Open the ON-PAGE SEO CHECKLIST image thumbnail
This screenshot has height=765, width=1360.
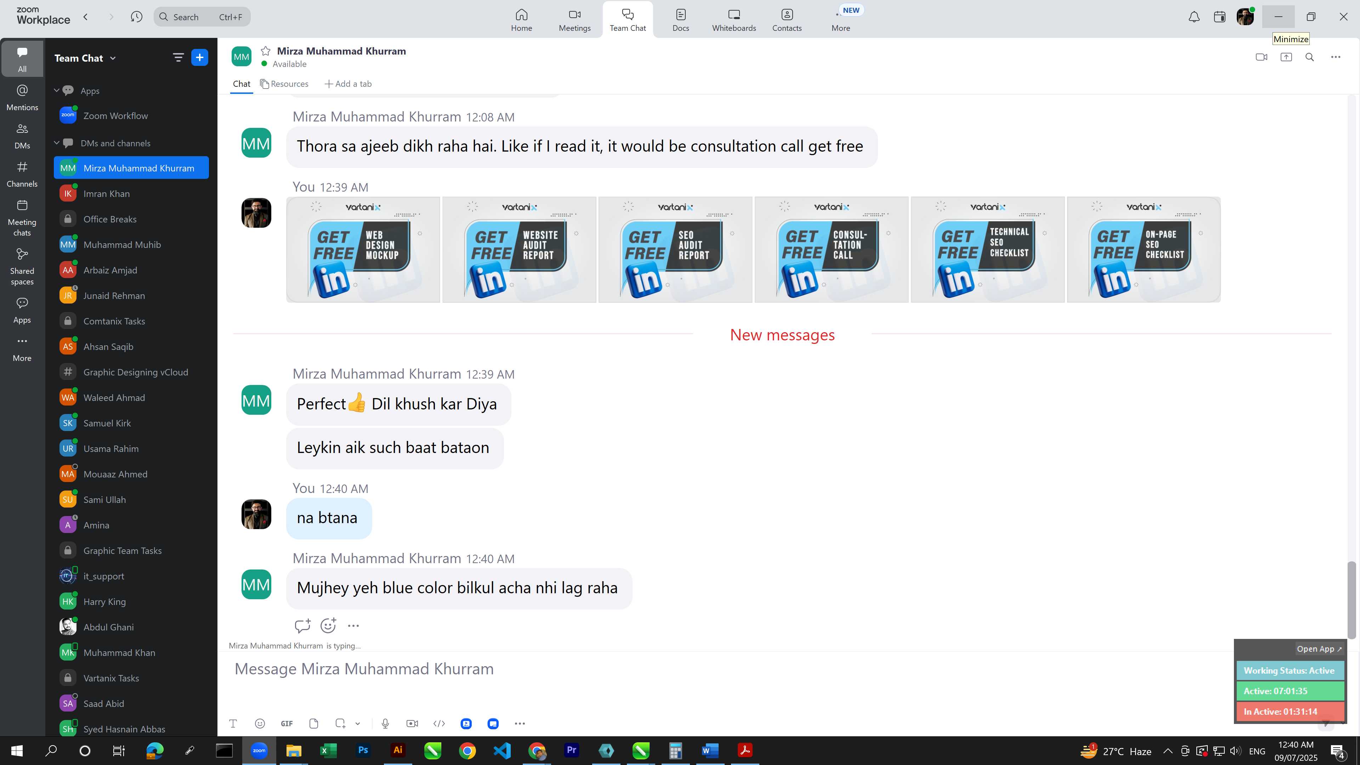(1144, 250)
